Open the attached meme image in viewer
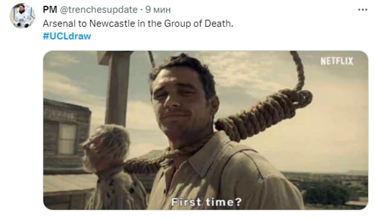 tap(205, 130)
